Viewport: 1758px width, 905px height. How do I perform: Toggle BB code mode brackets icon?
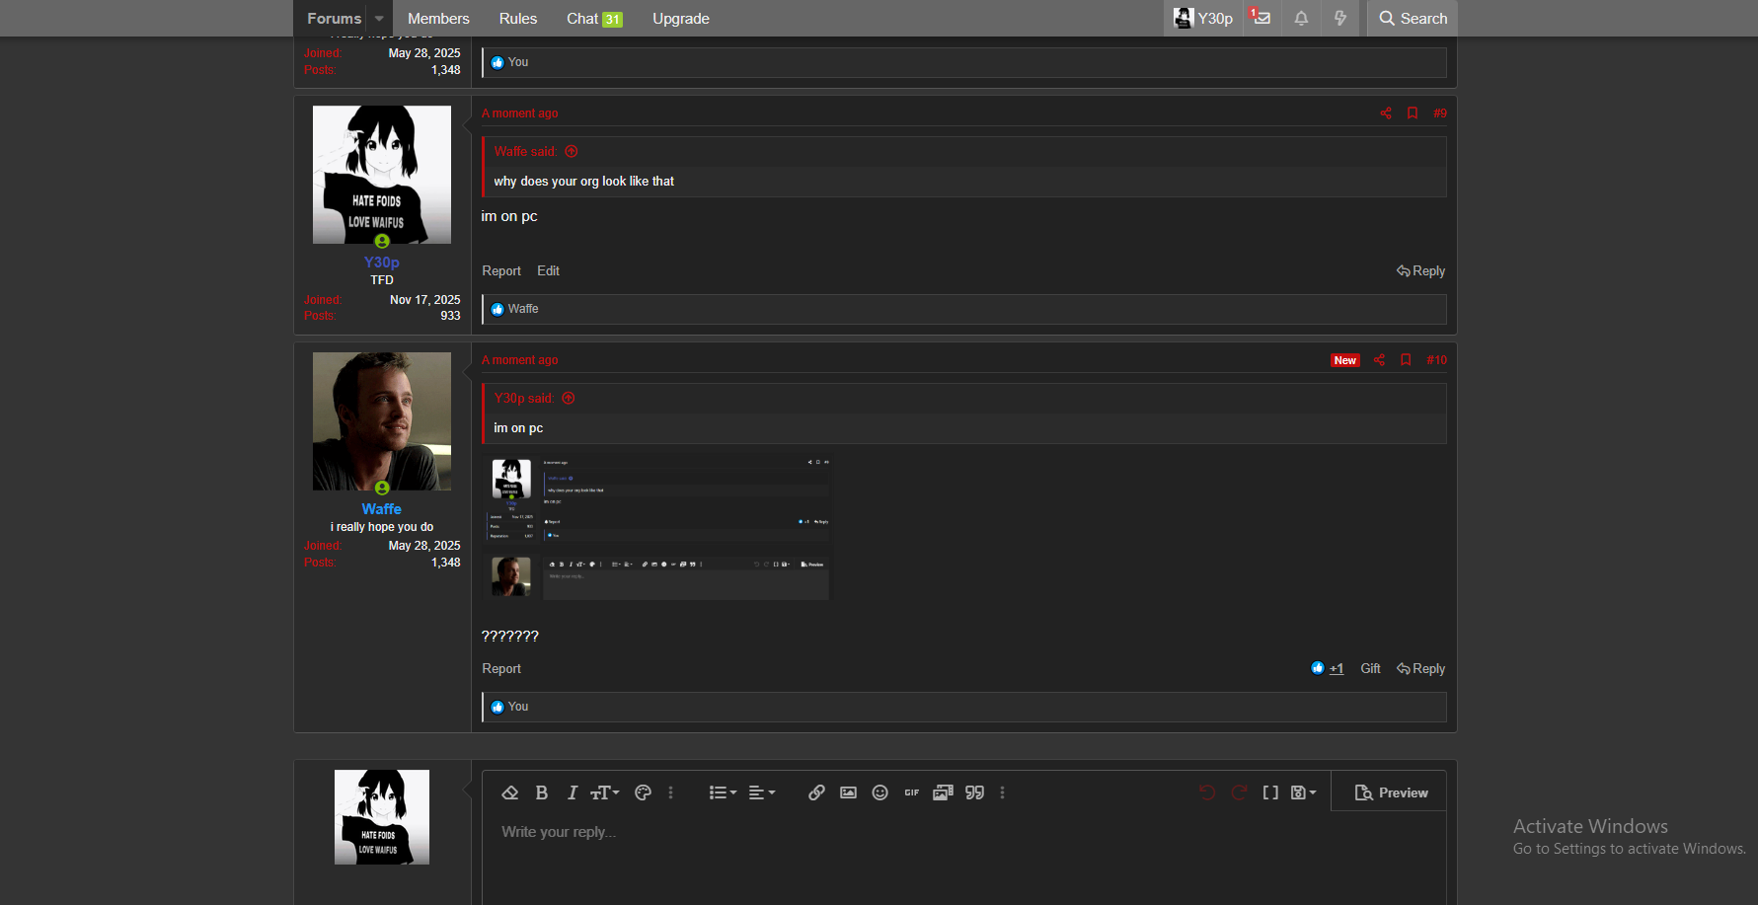[1270, 792]
